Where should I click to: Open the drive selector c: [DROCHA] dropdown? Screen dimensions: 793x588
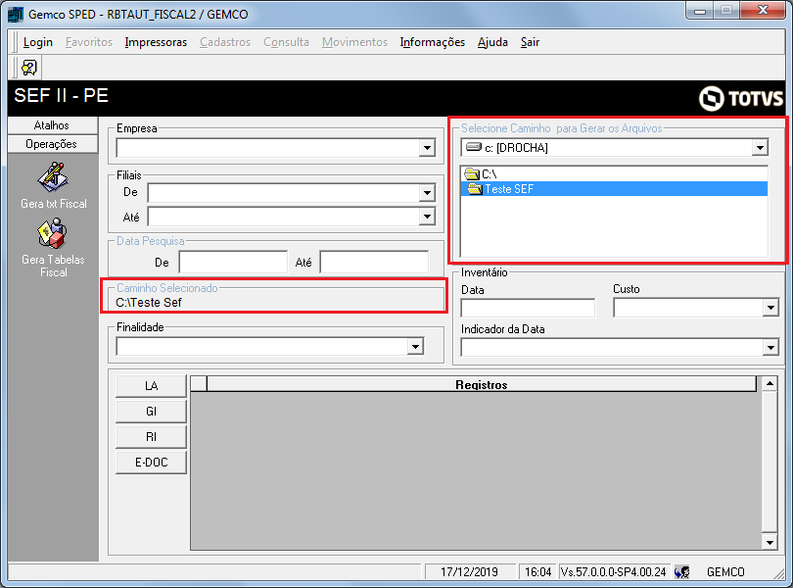[x=760, y=148]
